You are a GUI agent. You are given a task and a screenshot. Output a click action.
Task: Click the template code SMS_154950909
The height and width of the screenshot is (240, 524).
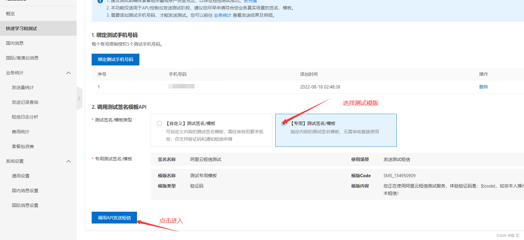[x=399, y=176]
